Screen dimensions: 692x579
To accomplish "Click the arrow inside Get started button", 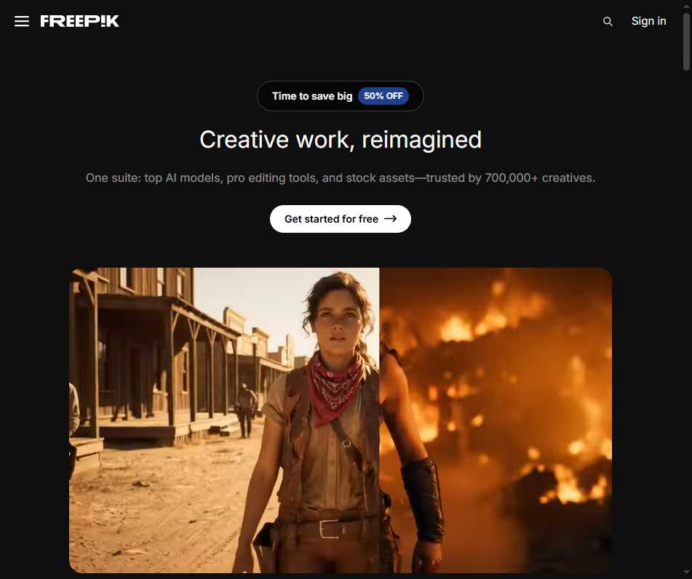I will (x=391, y=219).
